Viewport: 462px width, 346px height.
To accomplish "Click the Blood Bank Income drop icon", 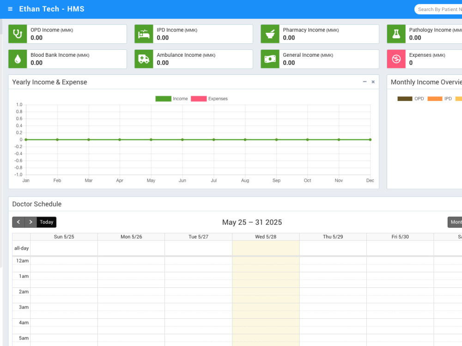I will [x=18, y=59].
